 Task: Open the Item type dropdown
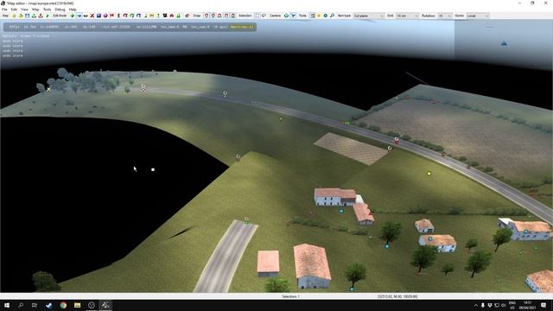pos(369,16)
